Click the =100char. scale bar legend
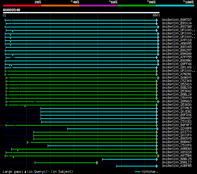 [147, 172]
